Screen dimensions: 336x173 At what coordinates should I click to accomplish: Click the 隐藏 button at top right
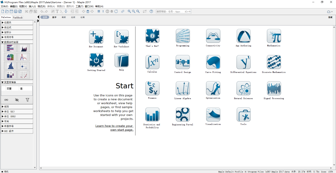(x=330, y=17)
